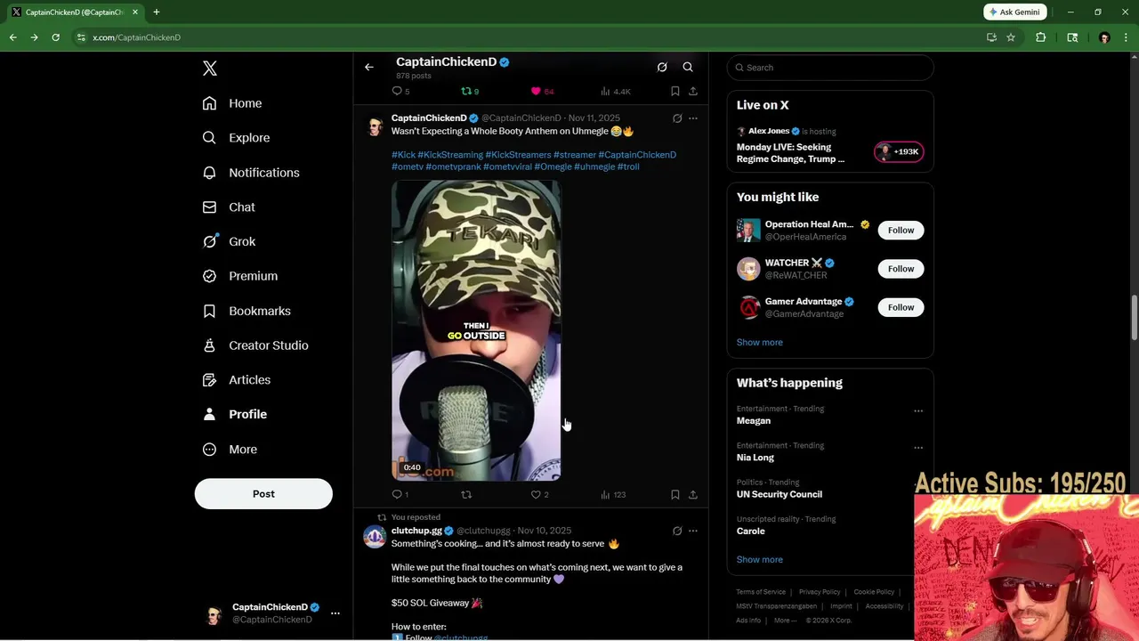Open clutchup.gg profile avatar
The image size is (1139, 641).
(375, 537)
